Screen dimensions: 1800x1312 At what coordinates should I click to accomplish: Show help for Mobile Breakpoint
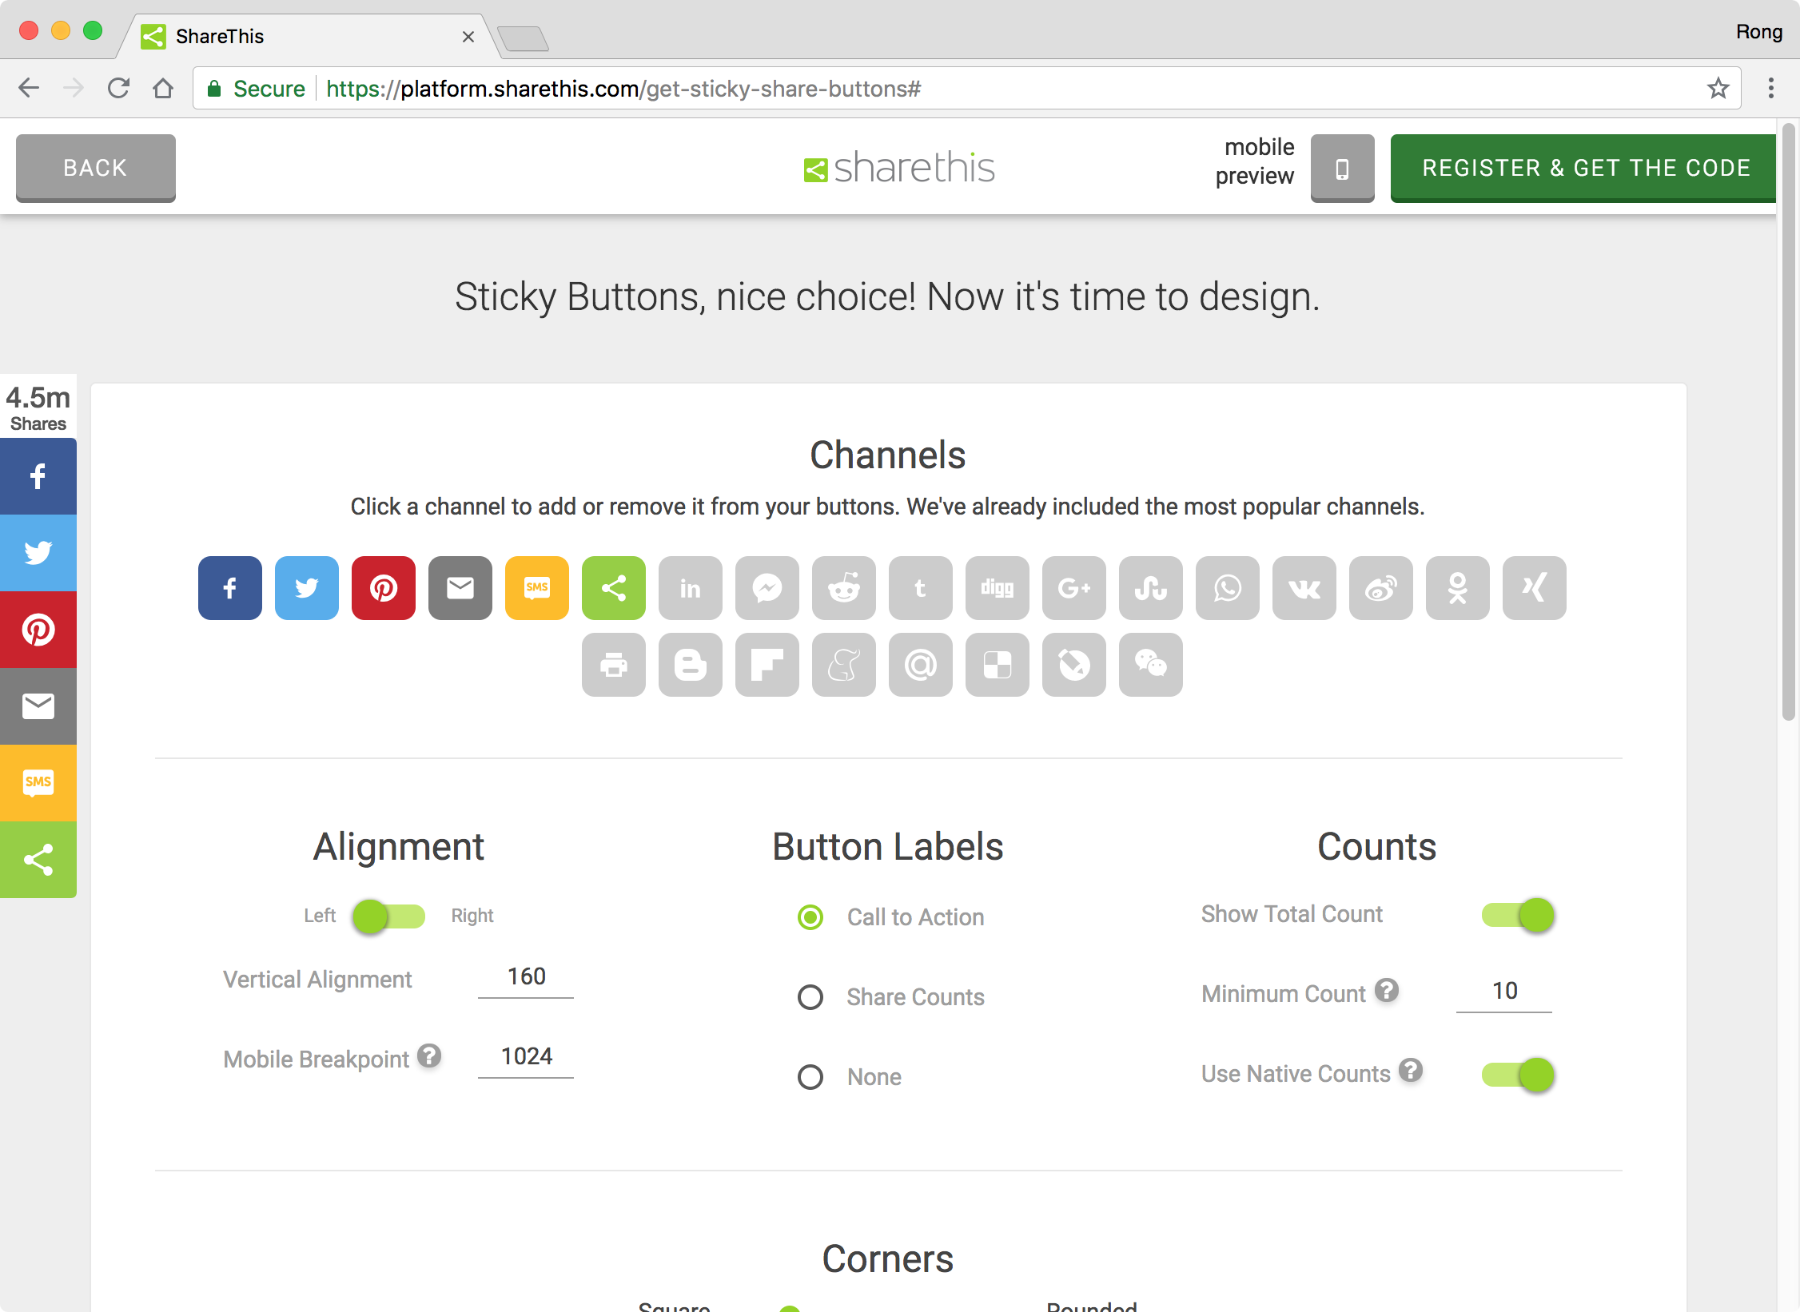click(429, 1056)
